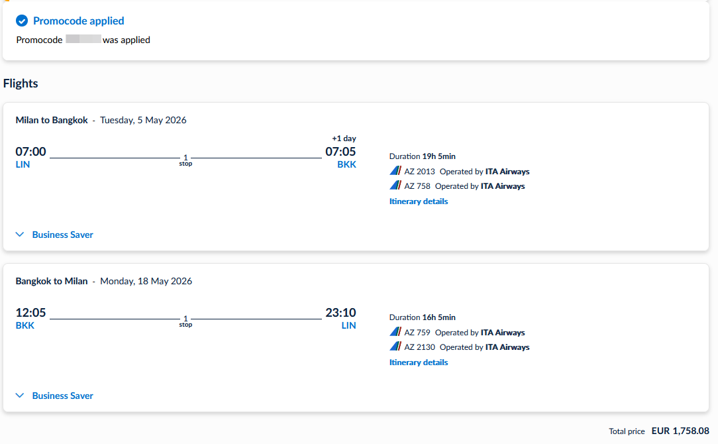Image resolution: width=718 pixels, height=444 pixels.
Task: Click the return flight 1 stop indicator
Action: [185, 321]
